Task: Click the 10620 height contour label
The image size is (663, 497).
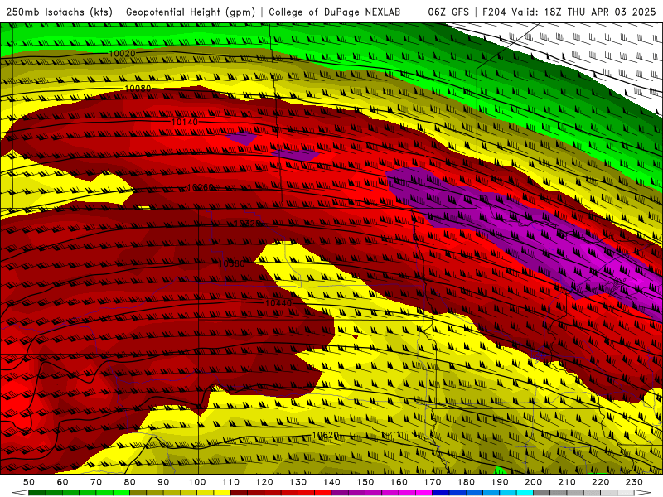Action: pos(326,435)
